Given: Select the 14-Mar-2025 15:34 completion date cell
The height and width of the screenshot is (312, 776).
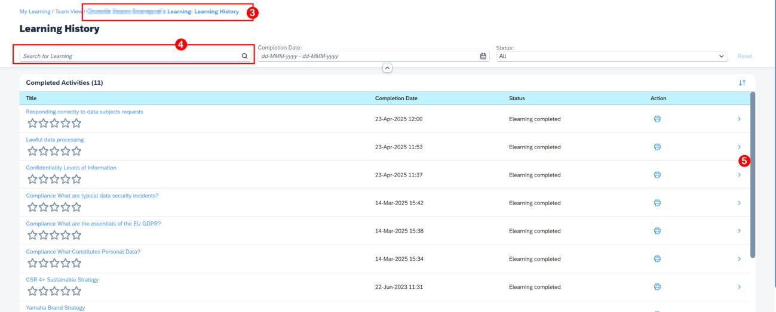Looking at the screenshot, I should coord(398,259).
